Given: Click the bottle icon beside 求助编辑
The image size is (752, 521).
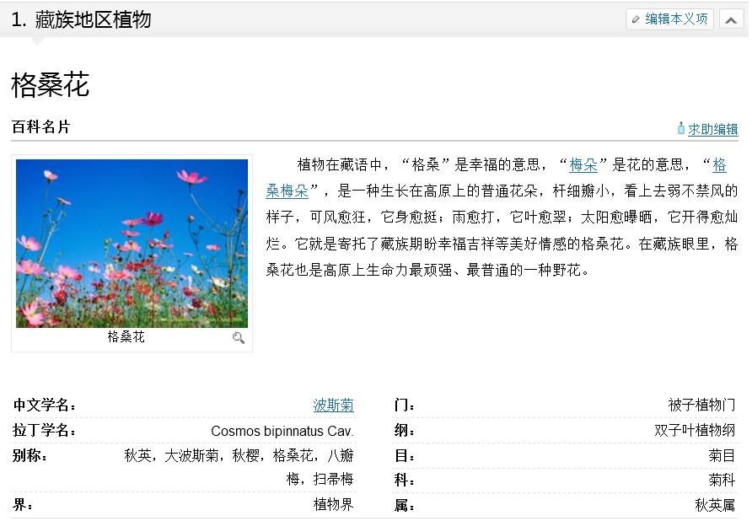Looking at the screenshot, I should point(680,128).
